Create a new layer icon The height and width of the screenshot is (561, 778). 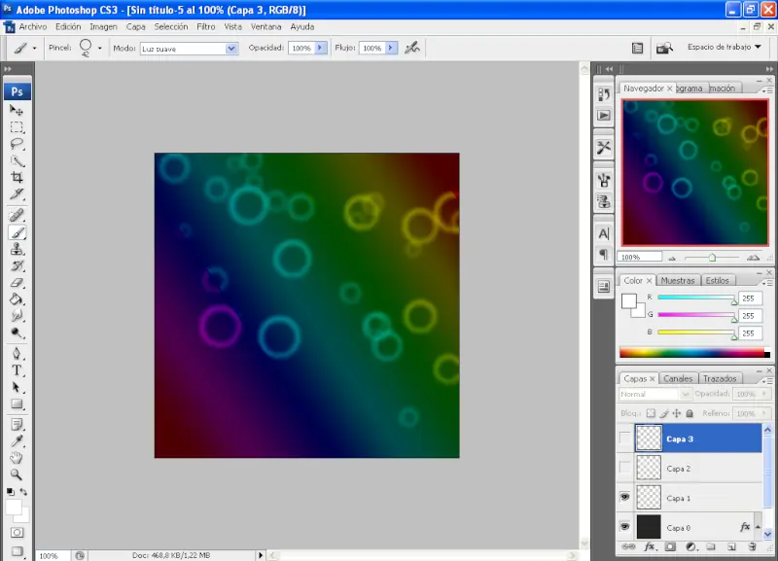731,546
